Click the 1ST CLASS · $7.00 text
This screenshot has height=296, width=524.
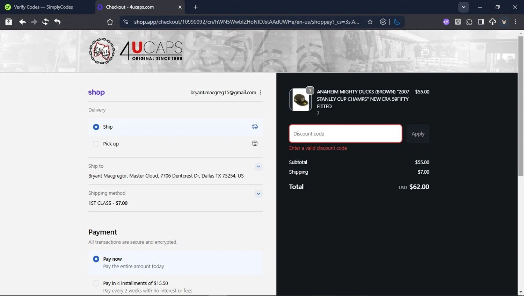click(x=108, y=203)
